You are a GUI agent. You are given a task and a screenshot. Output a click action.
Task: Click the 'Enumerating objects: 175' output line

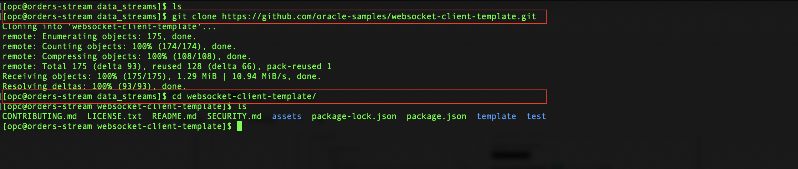99,37
